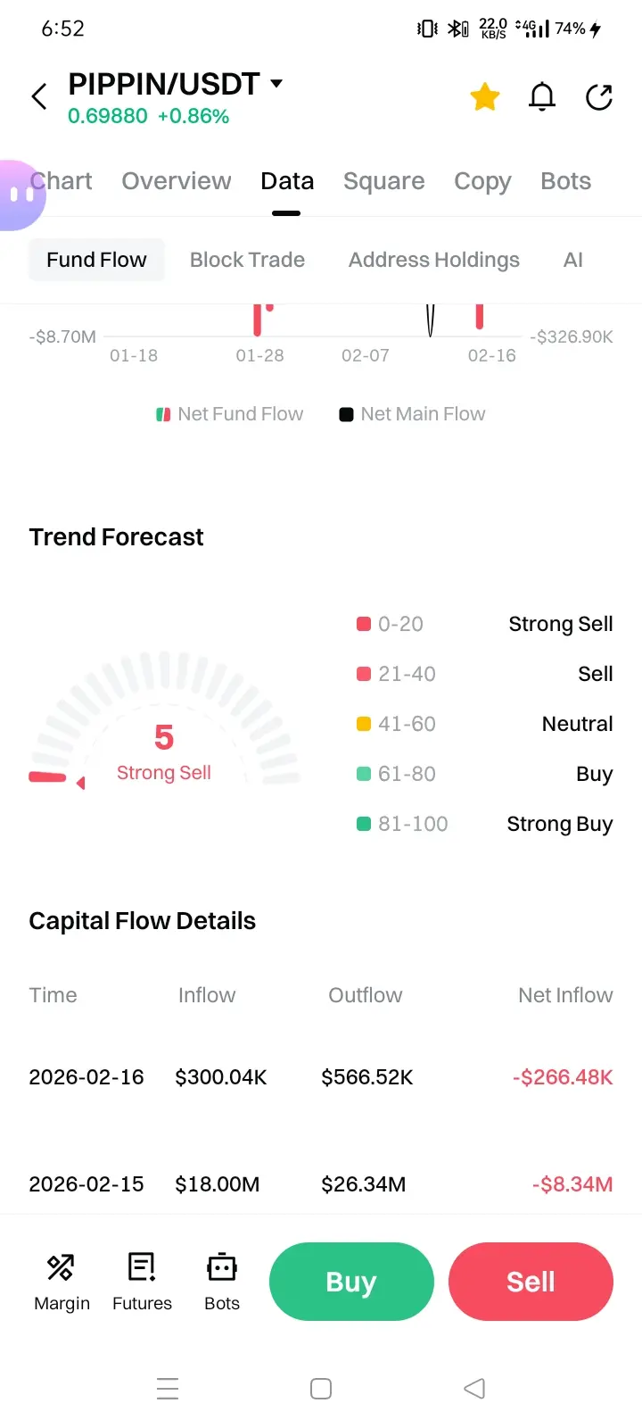
Task: Tap the Trend Forecast gauge
Action: pyautogui.click(x=164, y=723)
